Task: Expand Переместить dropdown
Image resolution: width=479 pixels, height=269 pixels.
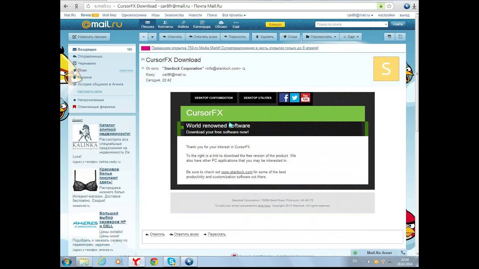Action: tap(320, 37)
